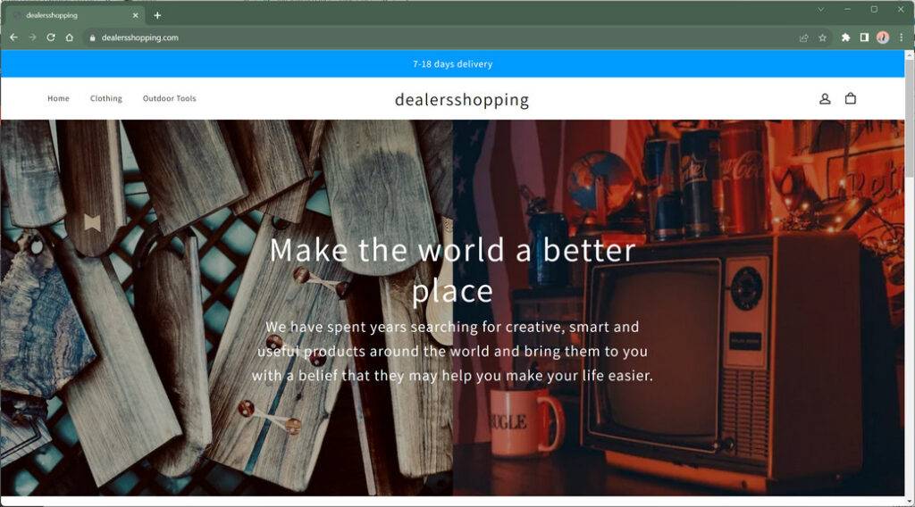Click the share page icon in the address bar
This screenshot has width=915, height=507.
(x=803, y=37)
